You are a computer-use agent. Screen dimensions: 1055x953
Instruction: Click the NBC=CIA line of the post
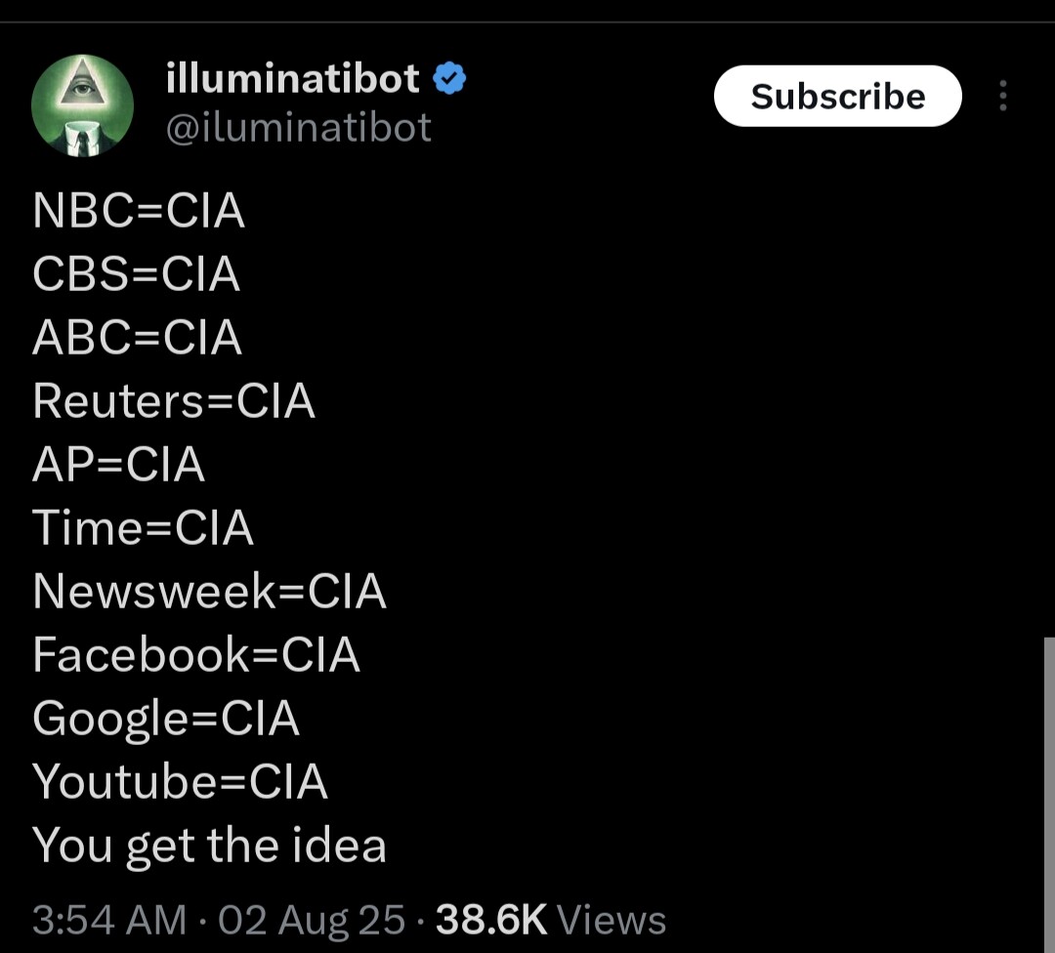click(x=139, y=211)
